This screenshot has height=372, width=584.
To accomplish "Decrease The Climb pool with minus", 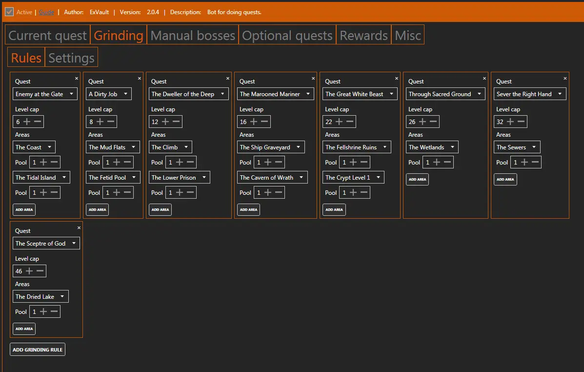I will pos(190,162).
